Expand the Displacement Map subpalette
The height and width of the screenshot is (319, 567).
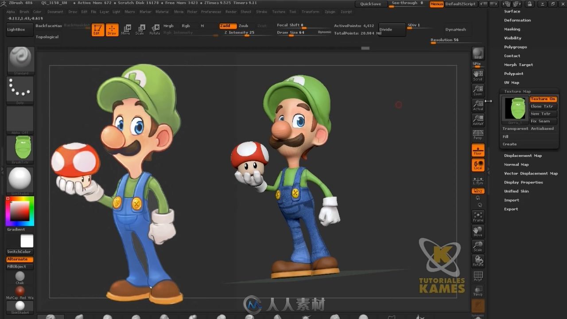[523, 156]
